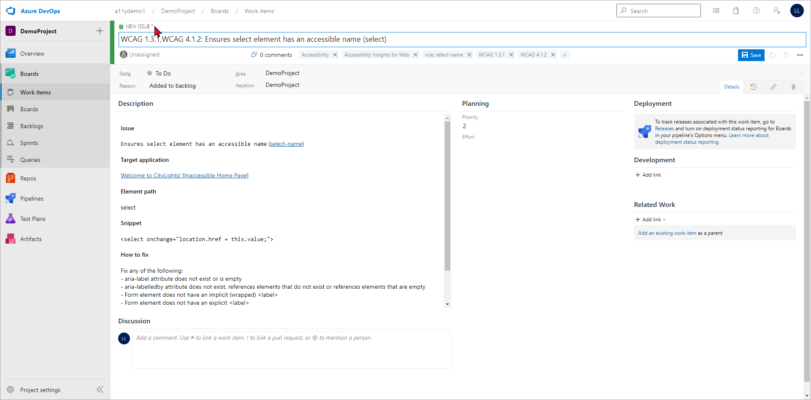Open the Iteration field DemoProject
This screenshot has width=811, height=400.
coord(283,85)
